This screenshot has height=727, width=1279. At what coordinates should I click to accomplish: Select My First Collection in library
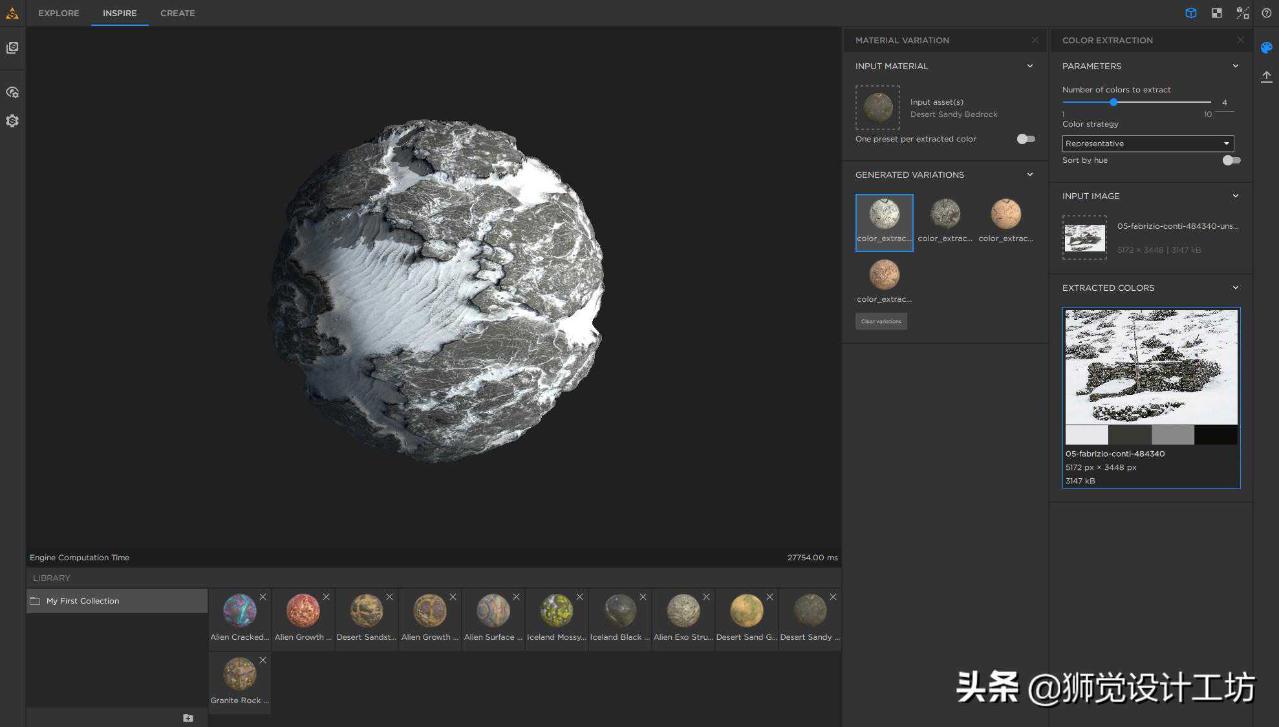[x=83, y=601]
